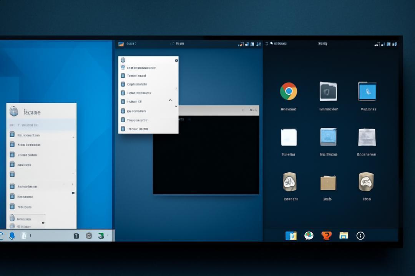Launch the blue monitor app icon in grid
Screen dimensions: 415x276
(x=367, y=91)
